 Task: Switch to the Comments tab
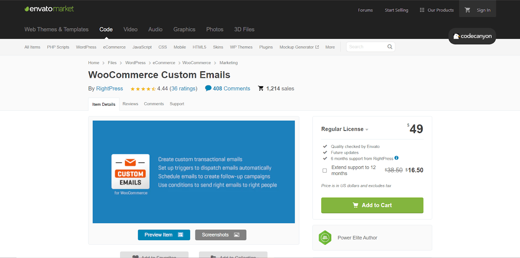click(154, 104)
